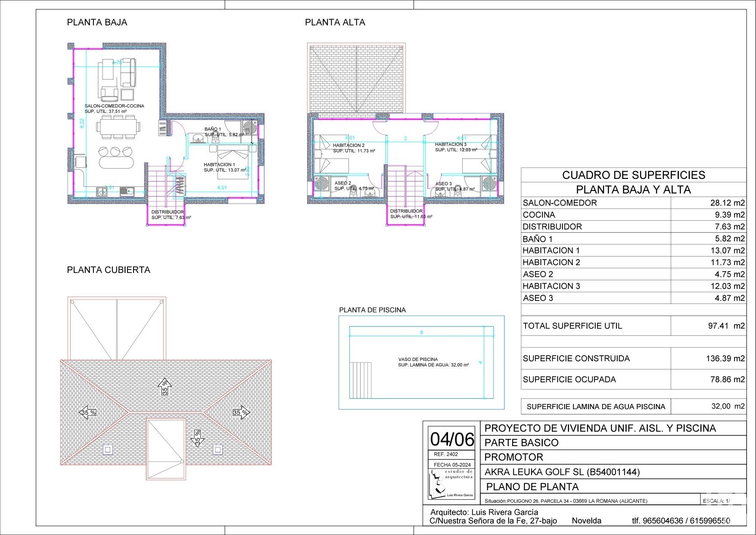Image resolution: width=756 pixels, height=535 pixels.
Task: Click the PLANO DE PLANTA title block row
Action: coord(532,487)
